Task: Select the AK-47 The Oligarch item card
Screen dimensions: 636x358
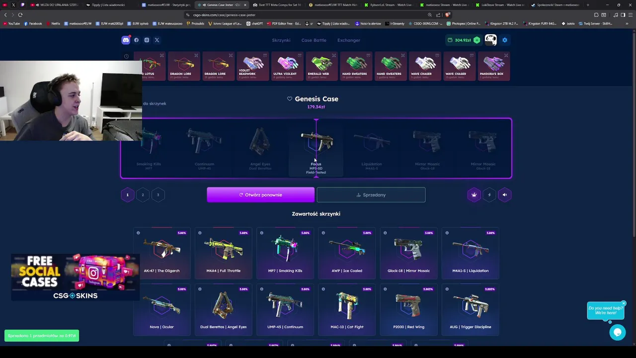Action: coord(161,254)
